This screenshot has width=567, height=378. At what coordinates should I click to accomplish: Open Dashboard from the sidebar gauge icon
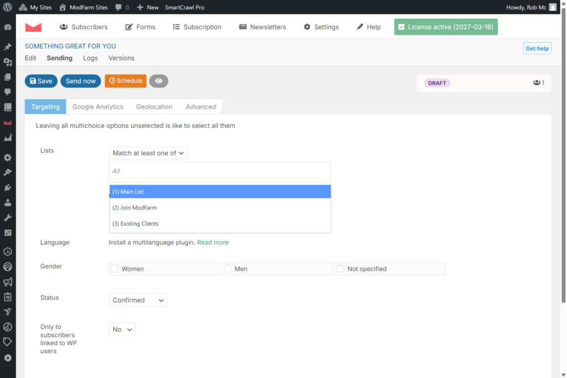[x=8, y=27]
